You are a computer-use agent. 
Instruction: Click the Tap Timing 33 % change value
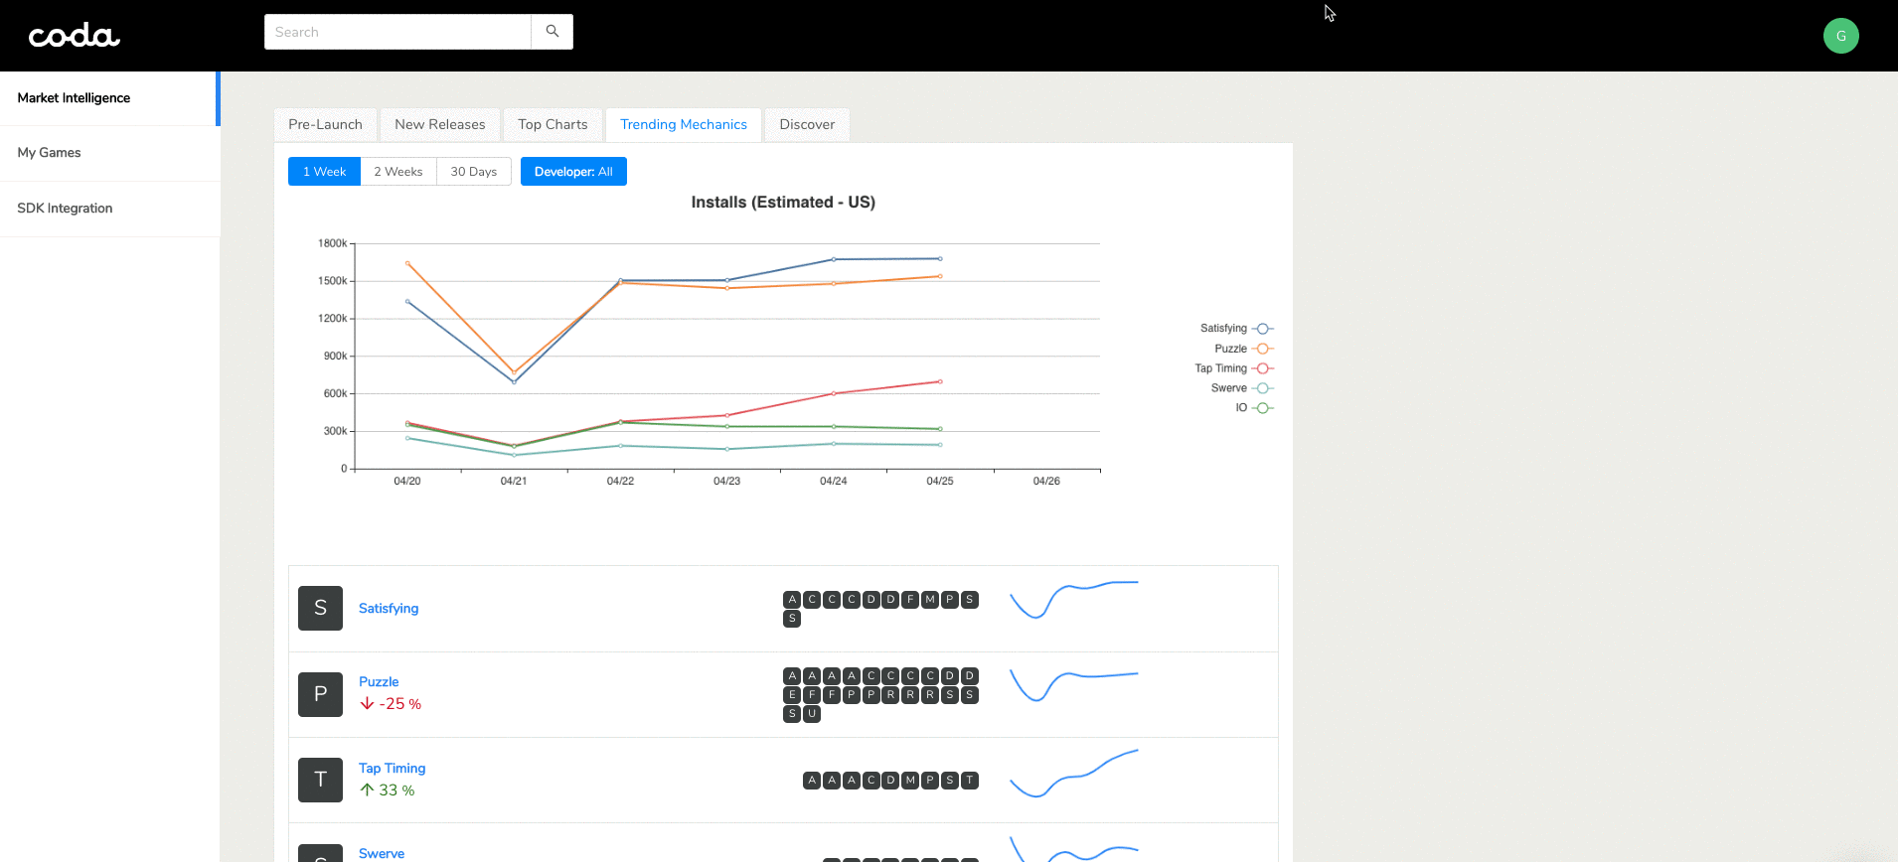tap(396, 790)
